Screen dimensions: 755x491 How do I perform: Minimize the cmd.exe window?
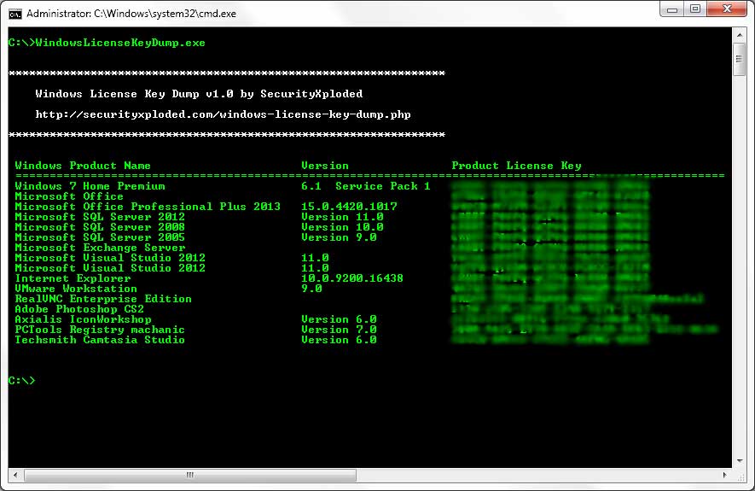672,9
